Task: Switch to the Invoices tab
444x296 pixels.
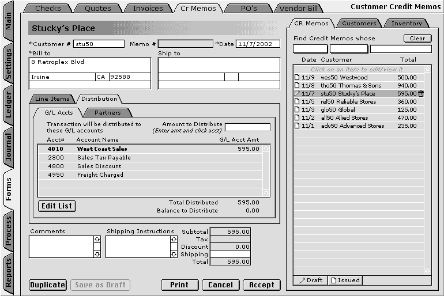Action: tap(148, 9)
